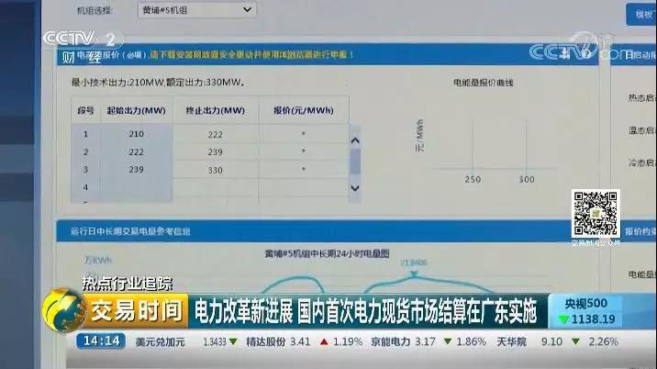This screenshot has height=369, width=657.
Task: Click the 报价(元/MWh) column header
Action: 302,111
